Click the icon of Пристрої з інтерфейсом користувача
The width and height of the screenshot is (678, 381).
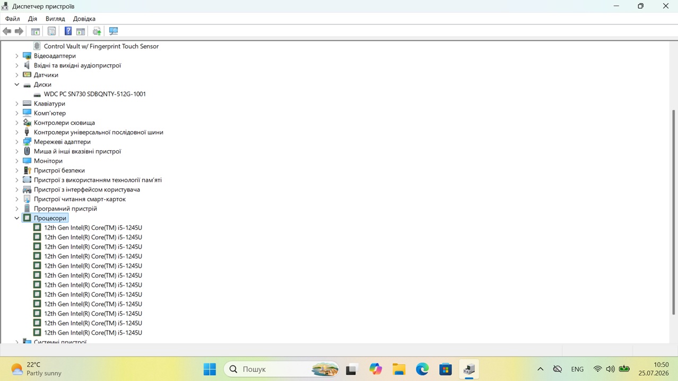point(27,189)
